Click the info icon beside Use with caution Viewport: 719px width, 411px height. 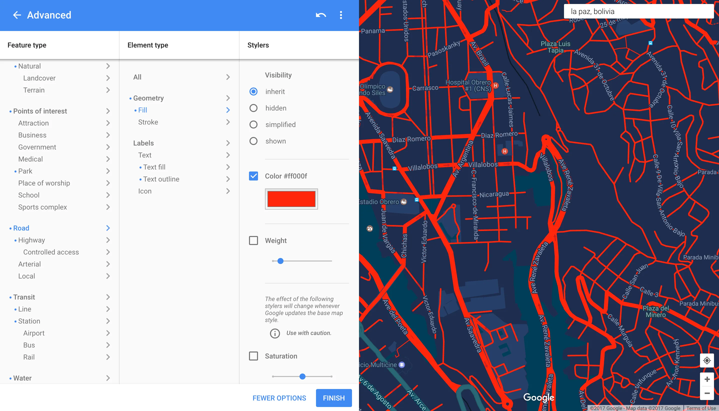point(275,333)
